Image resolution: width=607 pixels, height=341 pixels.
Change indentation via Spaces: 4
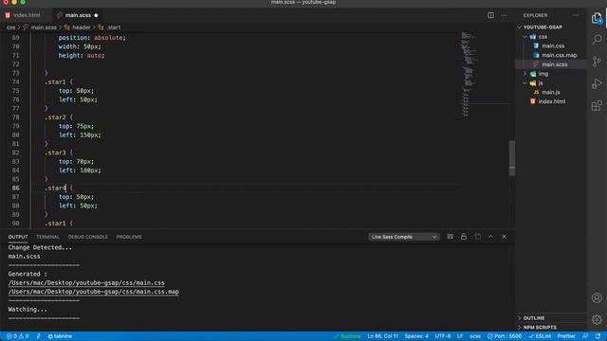pyautogui.click(x=416, y=336)
